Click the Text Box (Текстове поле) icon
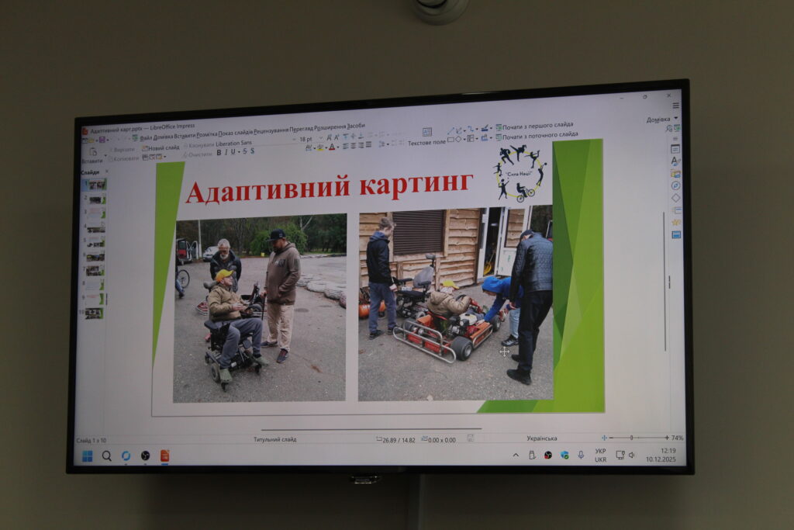This screenshot has height=530, width=794. [x=426, y=132]
